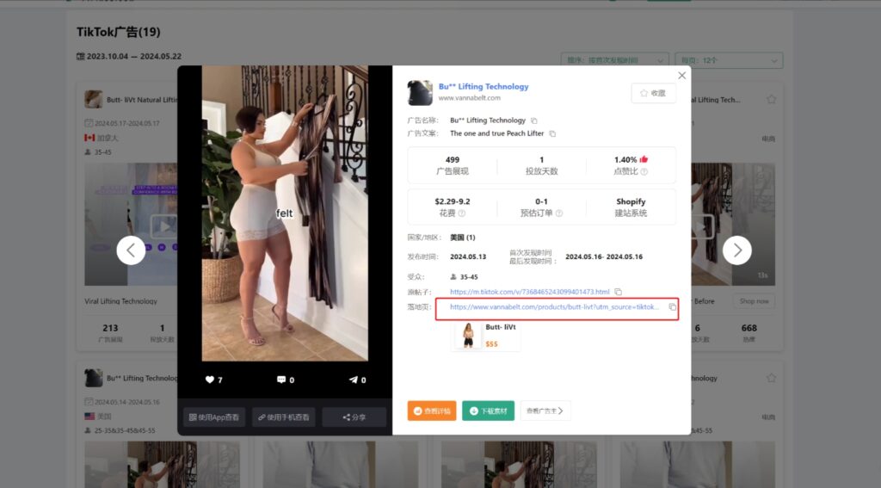Click the date range 2023.10.04 — 2024.05.22
881x488 pixels.
tap(129, 56)
